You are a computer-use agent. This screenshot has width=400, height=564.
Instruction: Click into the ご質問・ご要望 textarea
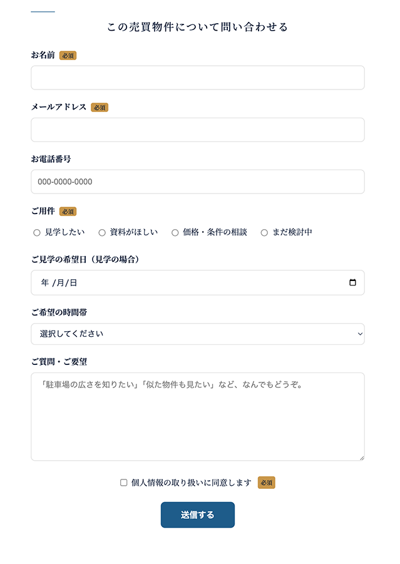pos(198,416)
